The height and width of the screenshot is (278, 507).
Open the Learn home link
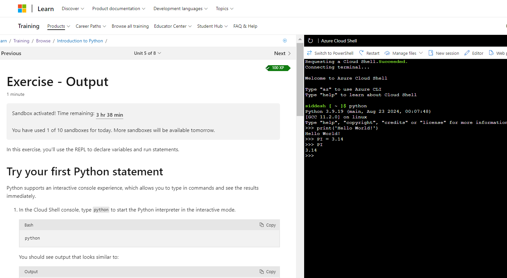[46, 9]
